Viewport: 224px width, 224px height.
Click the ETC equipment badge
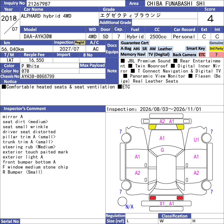click(x=202, y=55)
